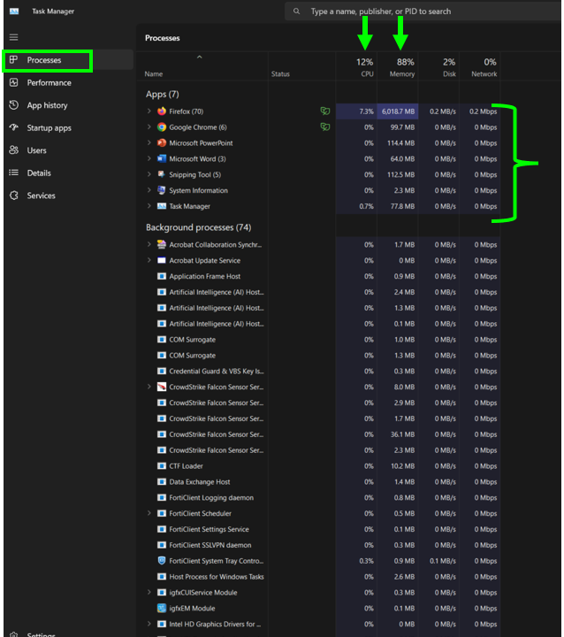Click the Microsoft Word process icon
This screenshot has height=637, width=564.
coord(161,159)
